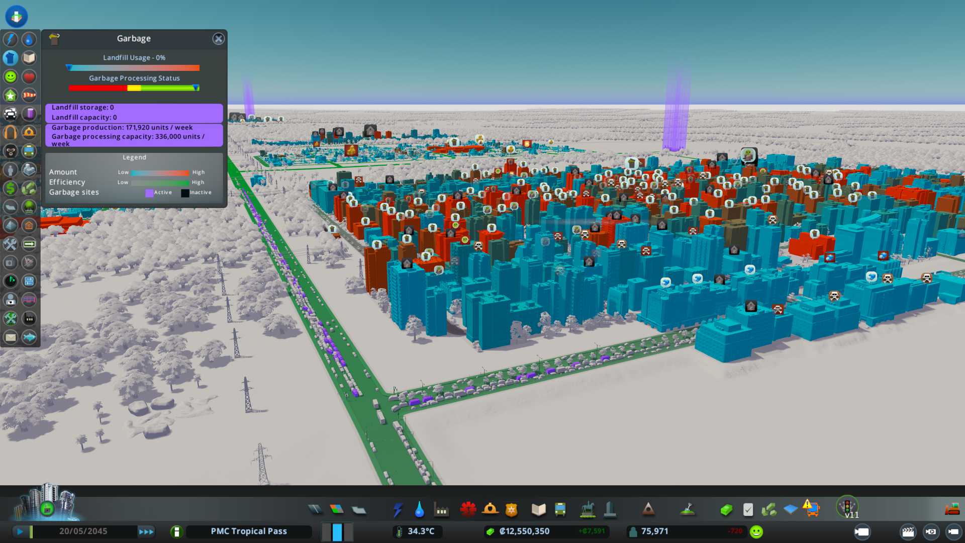
Task: Open the Electricity info view icon
Action: pyautogui.click(x=10, y=39)
